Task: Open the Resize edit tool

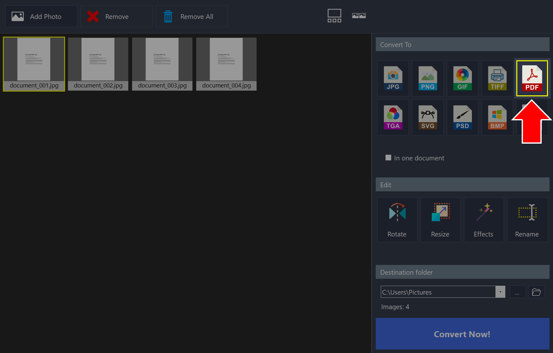Action: (x=441, y=220)
